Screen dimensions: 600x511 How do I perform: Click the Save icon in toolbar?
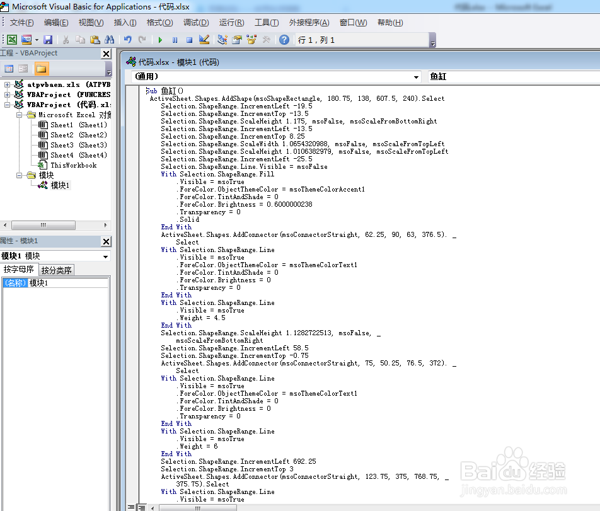click(48, 40)
